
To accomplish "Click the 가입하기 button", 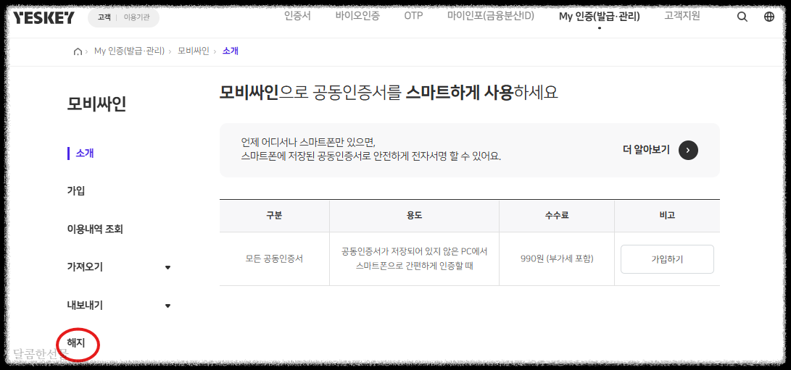I will [667, 259].
